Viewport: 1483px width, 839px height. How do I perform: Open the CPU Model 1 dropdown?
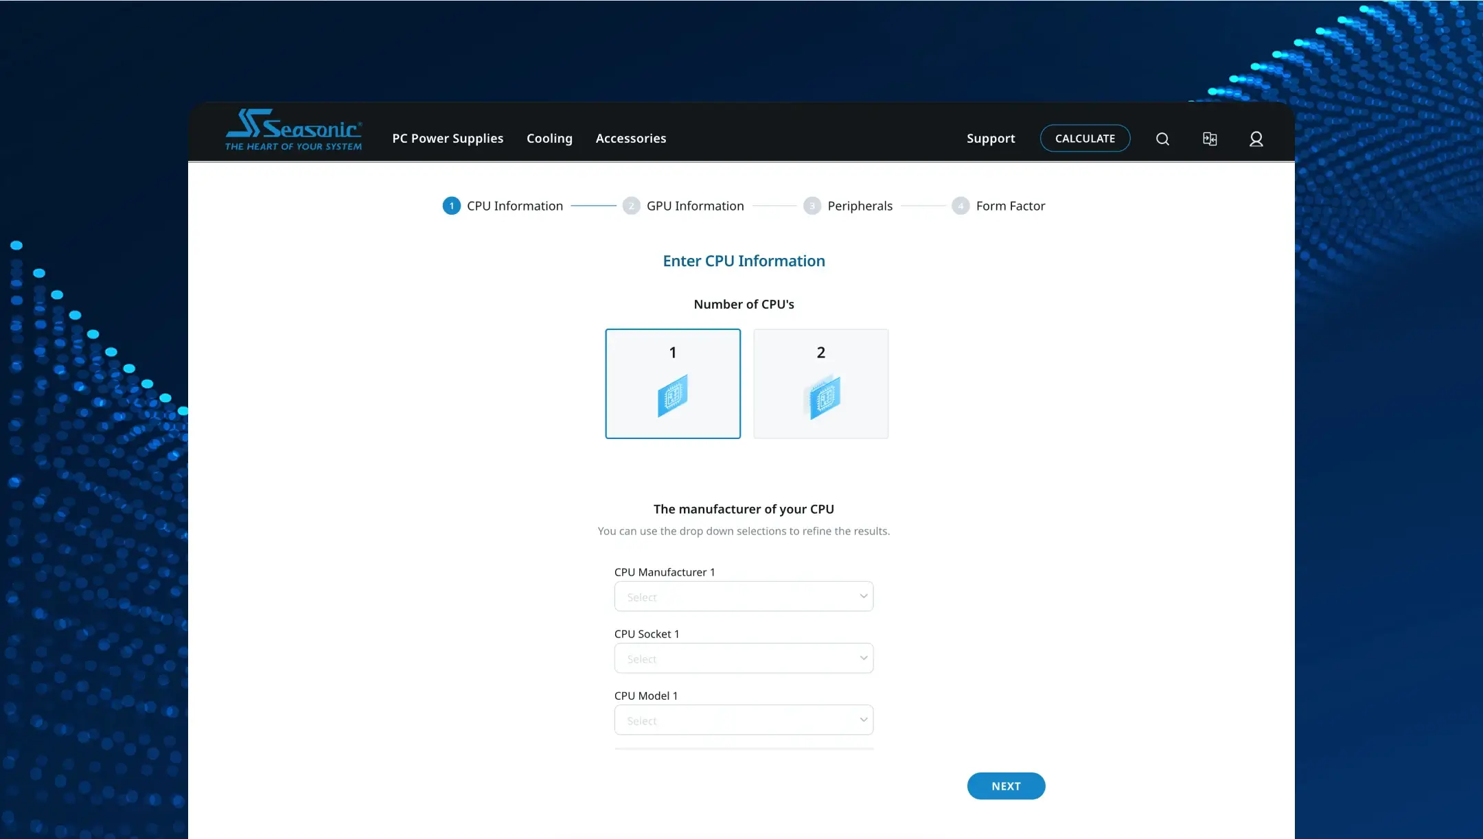pos(744,720)
